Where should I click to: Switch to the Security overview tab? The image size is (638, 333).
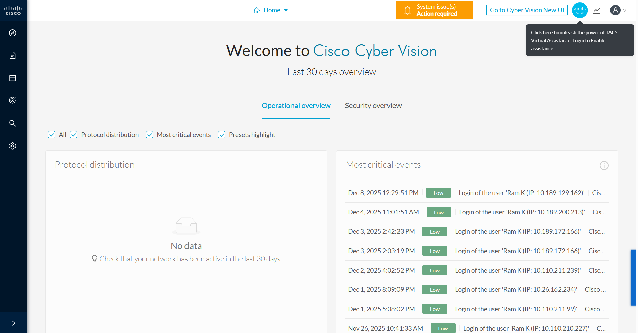click(x=373, y=106)
